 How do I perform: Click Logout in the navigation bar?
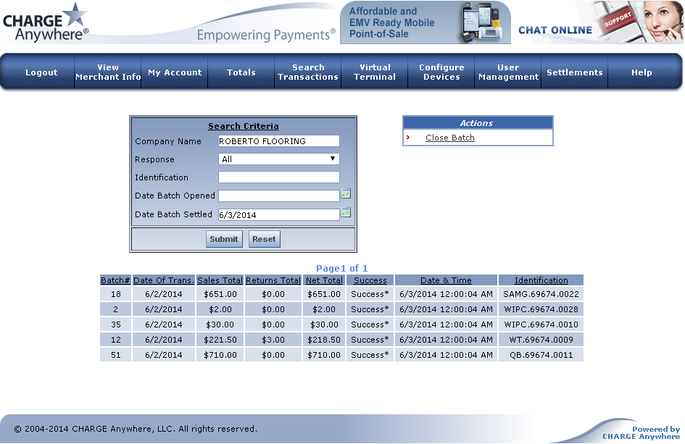41,72
